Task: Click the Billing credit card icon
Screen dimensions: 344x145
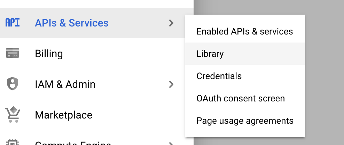Action: coord(13,54)
